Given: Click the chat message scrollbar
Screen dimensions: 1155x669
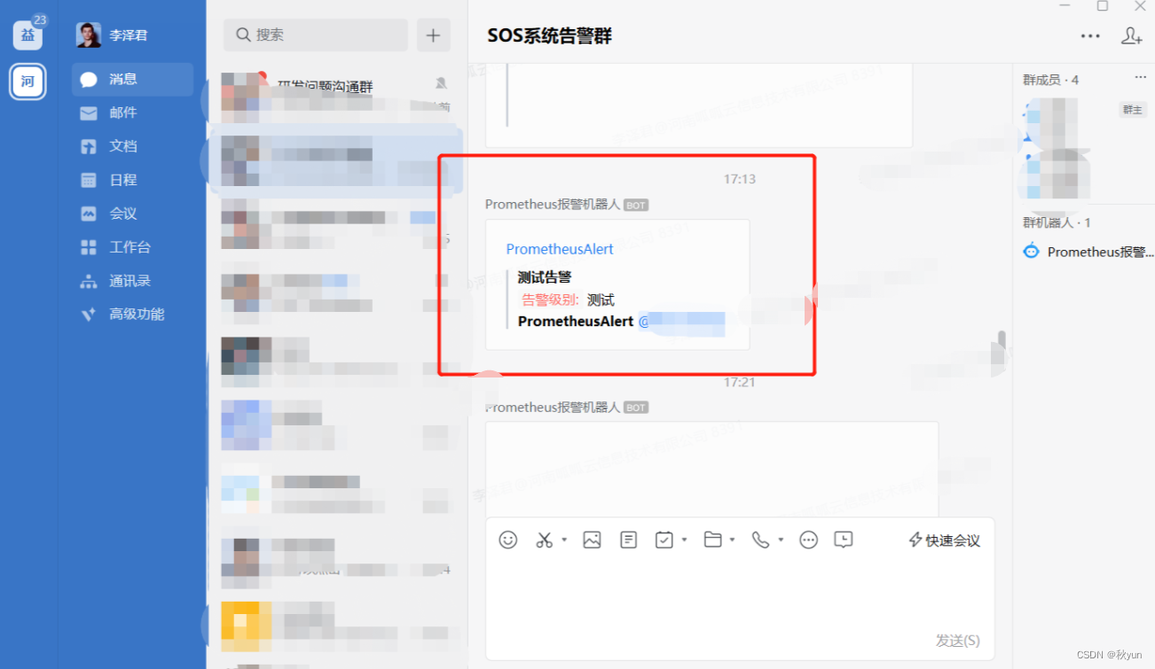Looking at the screenshot, I should pos(1002,340).
